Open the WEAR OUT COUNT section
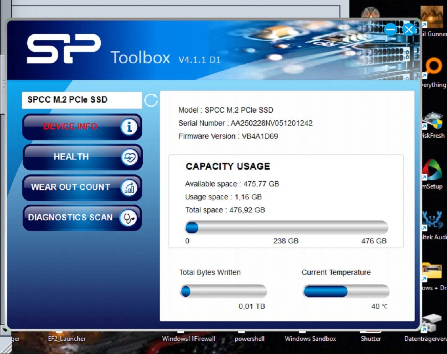This screenshot has height=354, width=447. click(82, 188)
